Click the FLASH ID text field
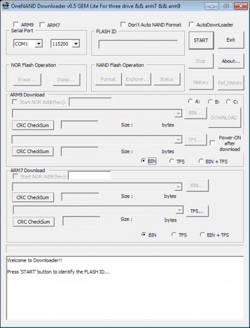 [x=138, y=44]
